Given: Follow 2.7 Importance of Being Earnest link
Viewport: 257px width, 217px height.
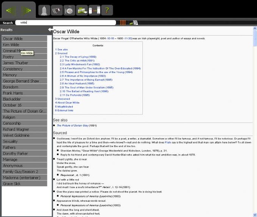Looking at the screenshot, I should pos(86,80).
